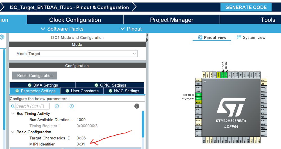Select Parameter Settings tab
The width and height of the screenshot is (281, 149).
pyautogui.click(x=35, y=91)
